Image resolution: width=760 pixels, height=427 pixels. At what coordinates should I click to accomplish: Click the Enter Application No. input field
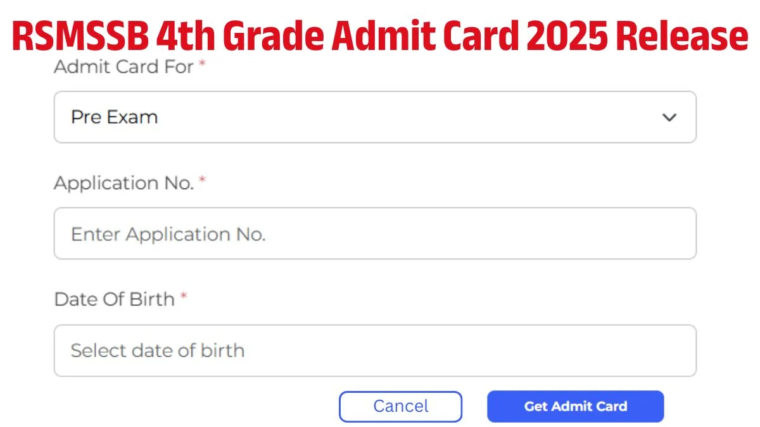375,233
